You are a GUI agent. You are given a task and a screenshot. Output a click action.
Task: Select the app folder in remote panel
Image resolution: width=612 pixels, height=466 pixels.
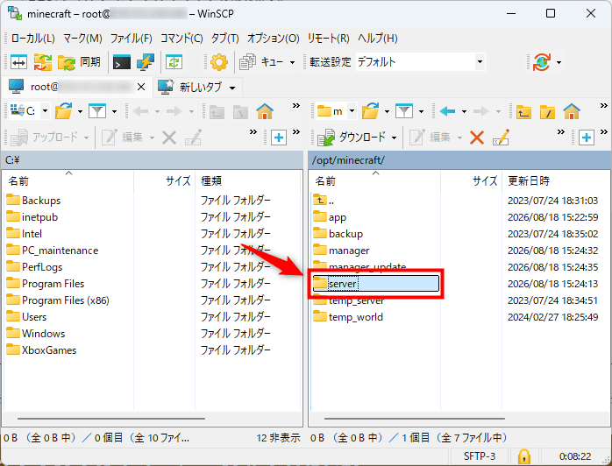pos(331,217)
